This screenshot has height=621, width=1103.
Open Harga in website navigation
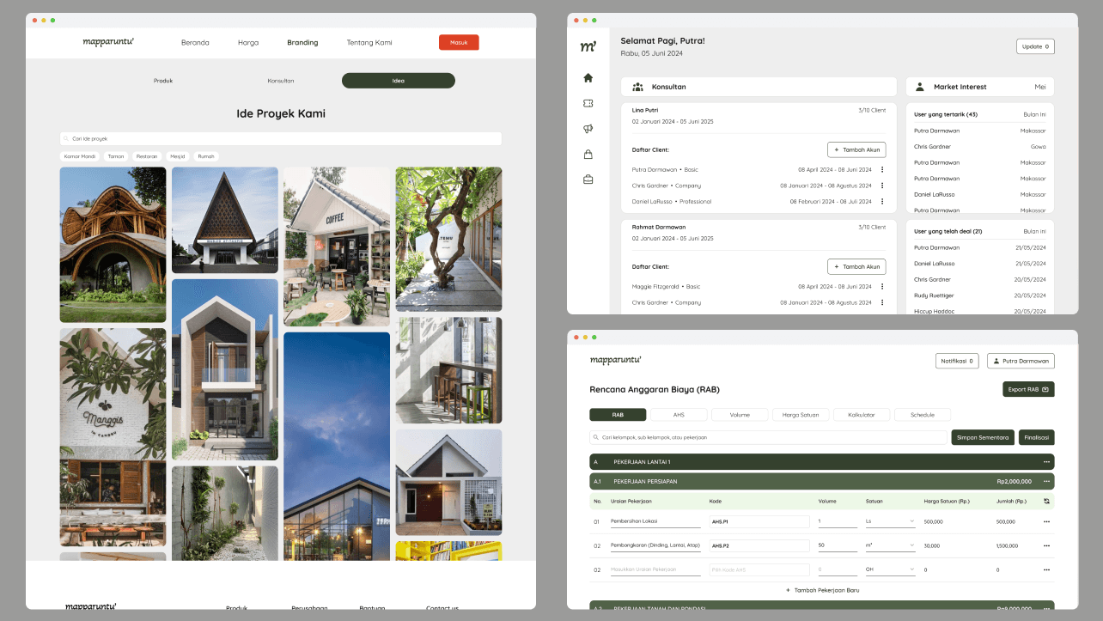[x=248, y=42]
